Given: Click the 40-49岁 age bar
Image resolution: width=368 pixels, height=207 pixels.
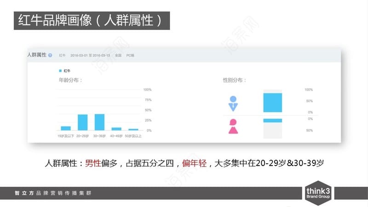Looking at the screenshot, I should pos(116,129).
